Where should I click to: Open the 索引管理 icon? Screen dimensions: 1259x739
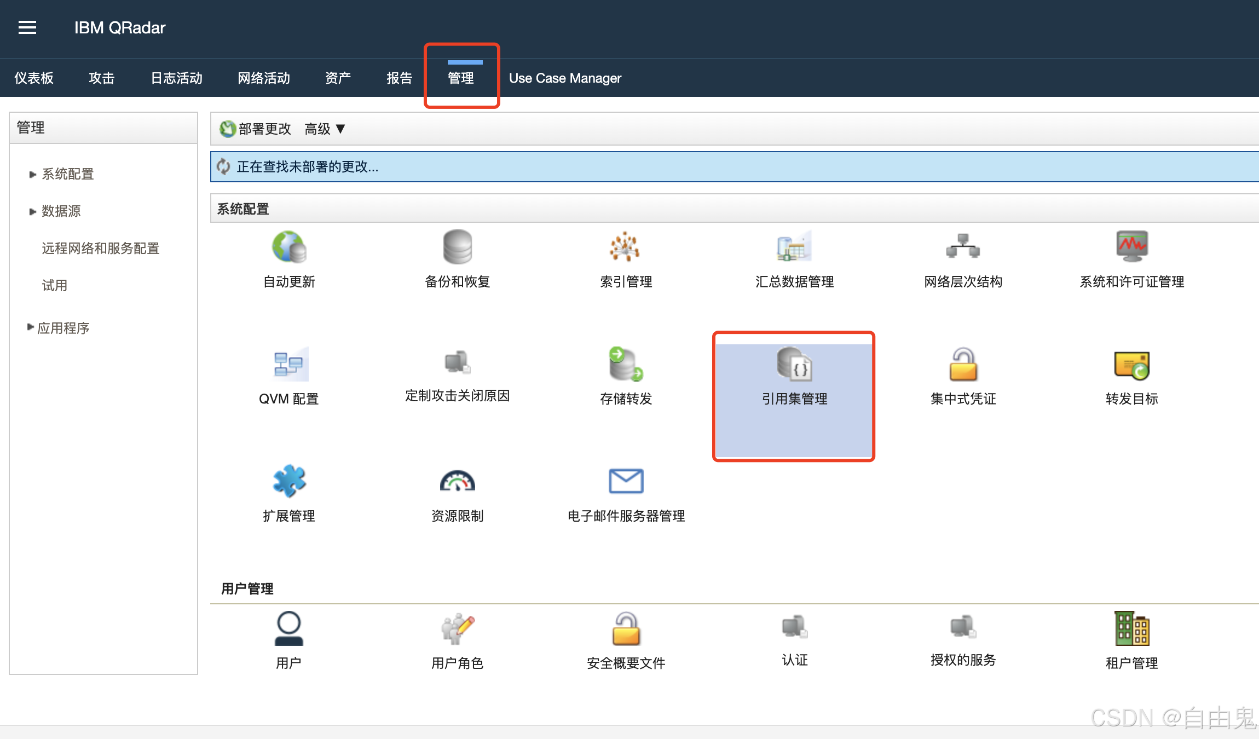[625, 247]
